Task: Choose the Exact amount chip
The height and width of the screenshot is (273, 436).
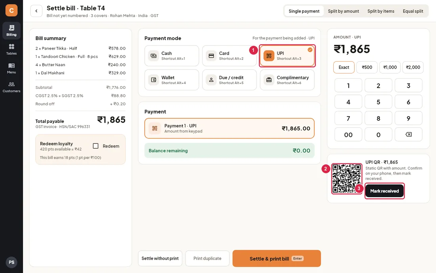Action: pos(344,67)
